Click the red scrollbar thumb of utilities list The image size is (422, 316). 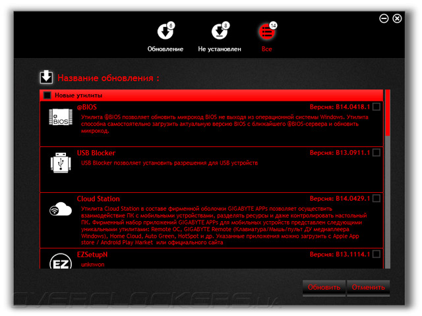coord(387,113)
